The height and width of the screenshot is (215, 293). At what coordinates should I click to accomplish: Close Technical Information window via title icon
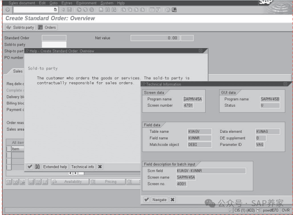tap(285, 84)
